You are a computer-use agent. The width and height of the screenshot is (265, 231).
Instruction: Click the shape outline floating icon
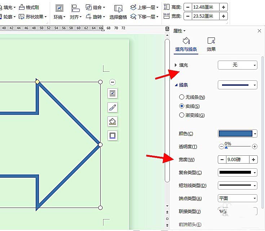tap(112, 136)
